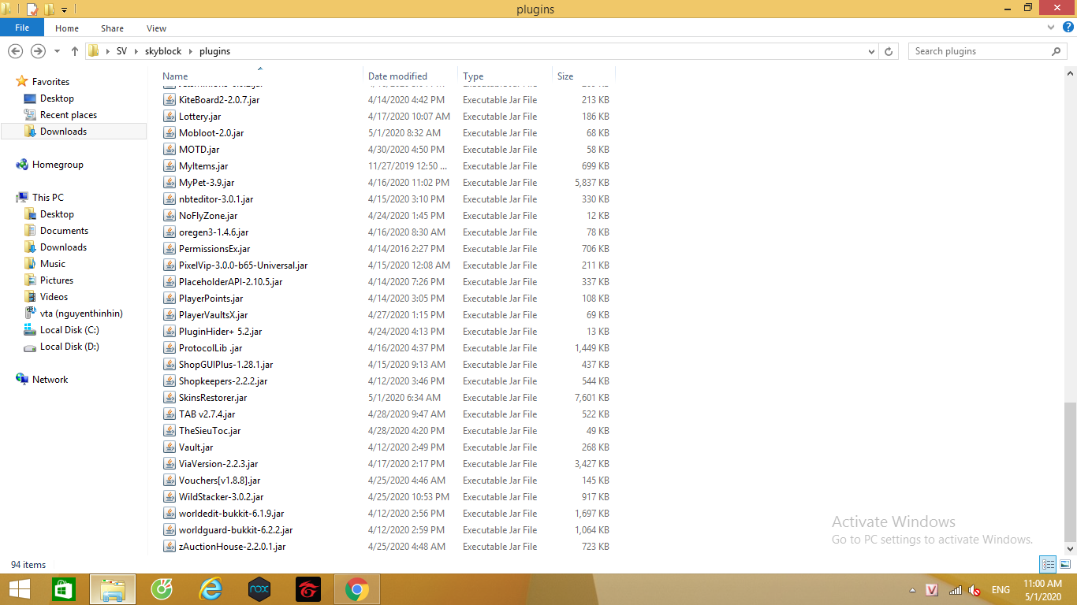This screenshot has height=605, width=1077.
Task: Launch Nox player from taskbar
Action: (x=259, y=589)
